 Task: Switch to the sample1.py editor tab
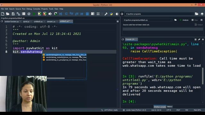pyautogui.click(x=51, y=21)
